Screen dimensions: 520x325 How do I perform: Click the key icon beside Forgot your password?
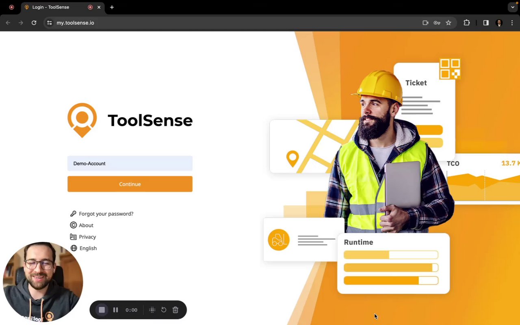(x=73, y=214)
